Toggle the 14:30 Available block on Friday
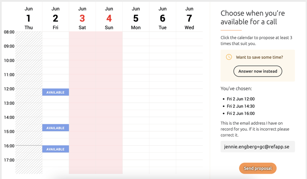Image resolution: width=307 pixels, height=179 pixels. (x=56, y=128)
